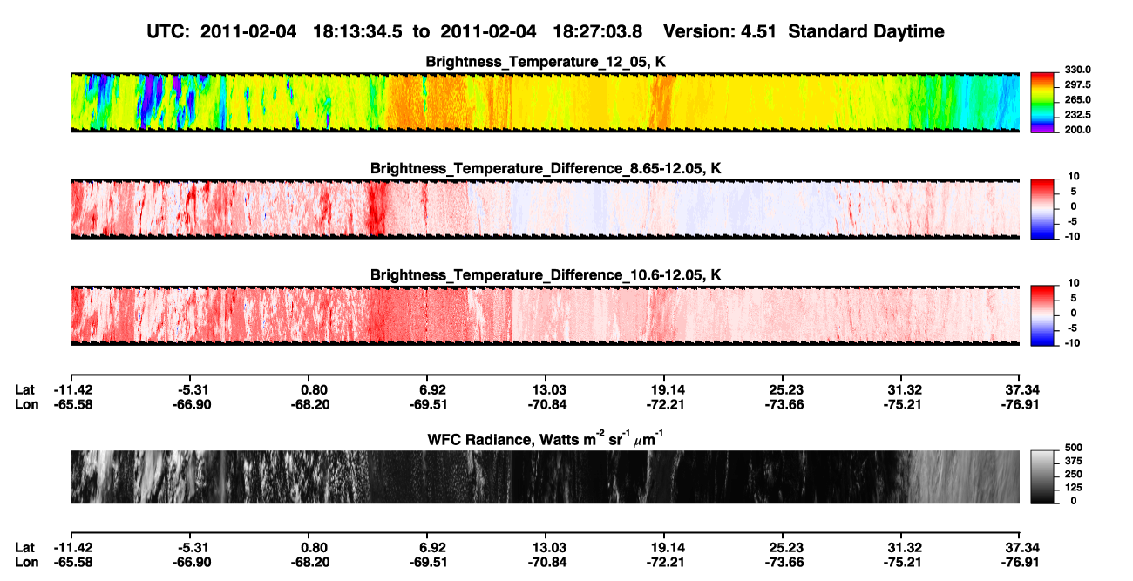Click the UTC time range title text

point(396,31)
